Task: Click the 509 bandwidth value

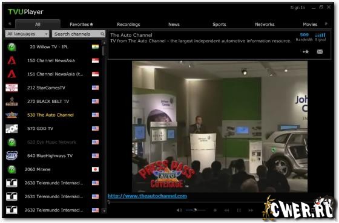Action: click(x=304, y=35)
